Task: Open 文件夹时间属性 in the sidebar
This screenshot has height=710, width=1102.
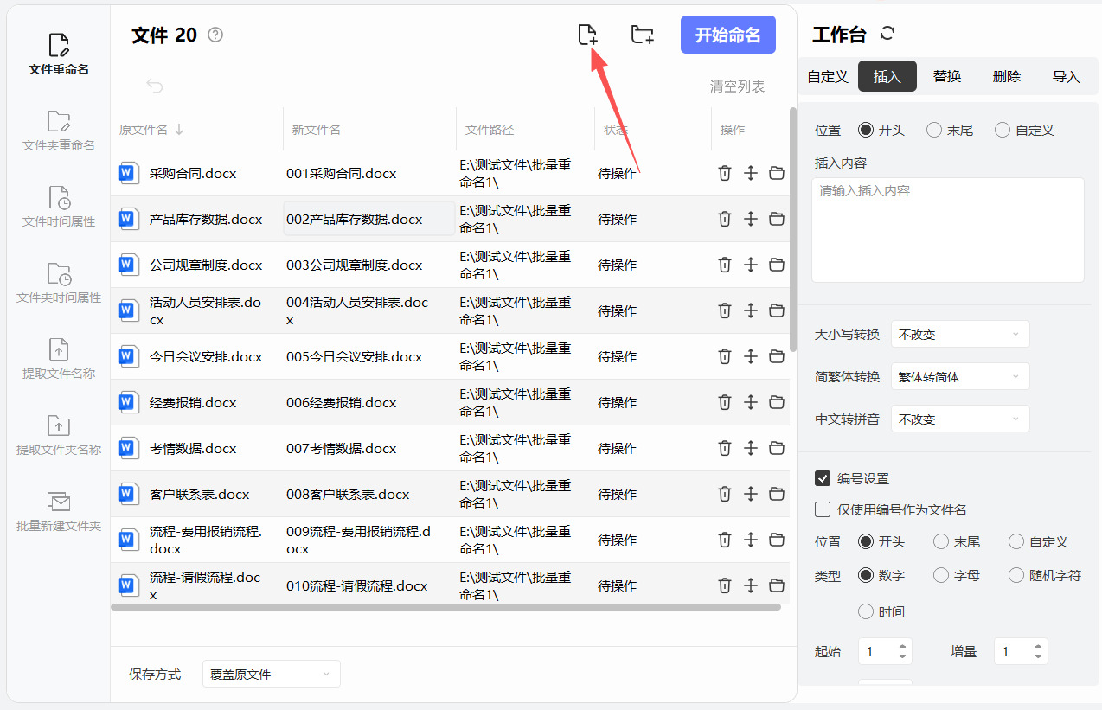Action: point(59,283)
